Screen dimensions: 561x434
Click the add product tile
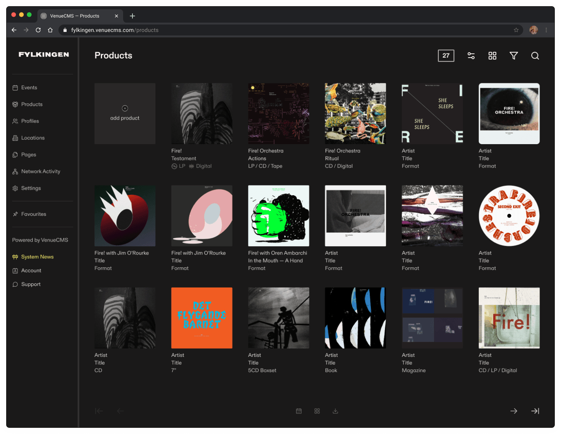pyautogui.click(x=125, y=114)
